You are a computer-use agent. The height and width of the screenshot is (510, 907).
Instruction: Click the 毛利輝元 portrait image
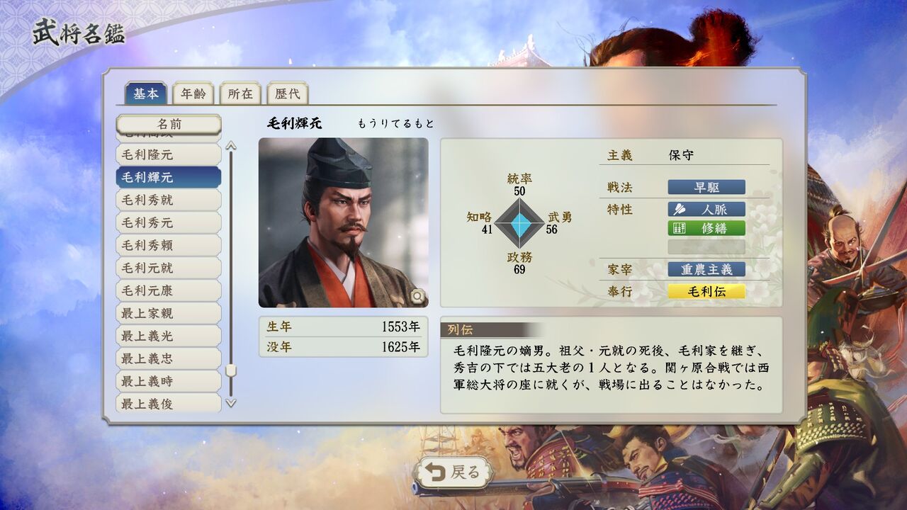point(343,222)
